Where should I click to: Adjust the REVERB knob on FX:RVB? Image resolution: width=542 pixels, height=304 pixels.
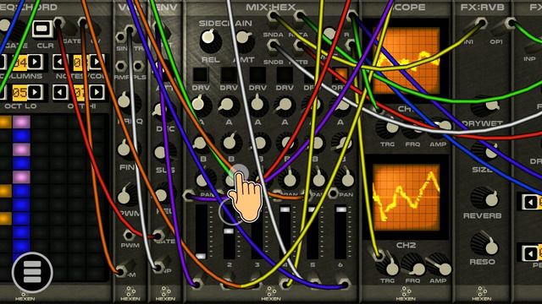pos(485,198)
